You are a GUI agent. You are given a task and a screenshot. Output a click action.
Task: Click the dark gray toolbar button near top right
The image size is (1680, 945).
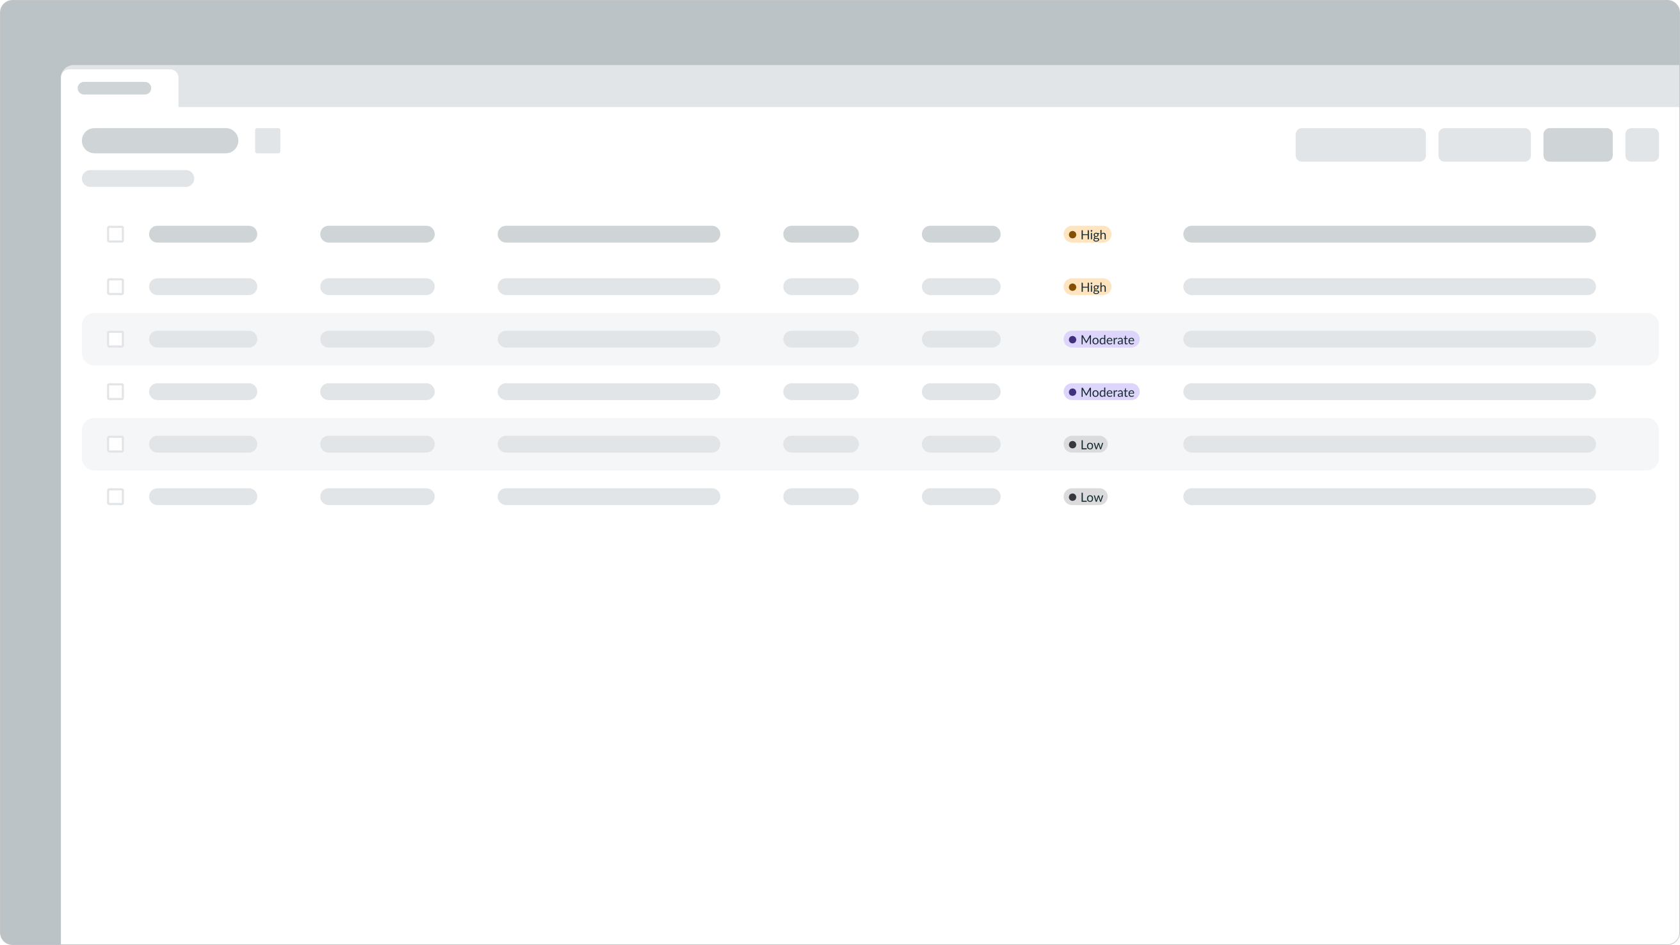coord(1578,144)
